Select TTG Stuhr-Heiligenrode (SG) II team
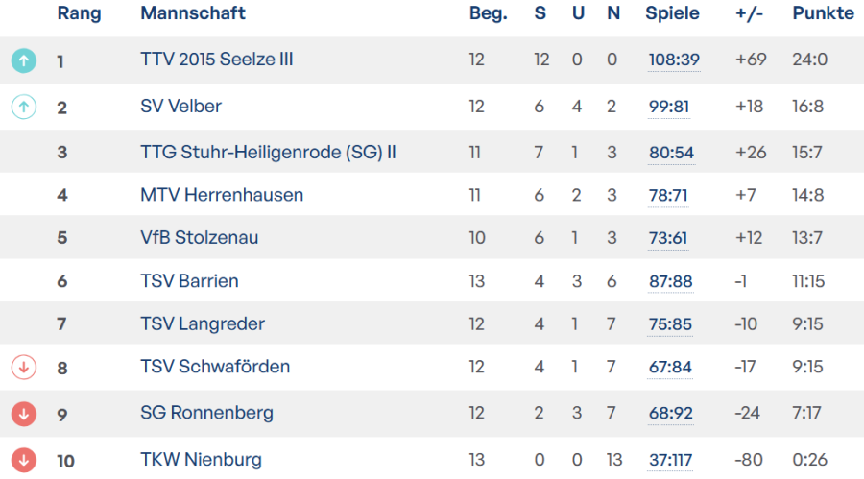The width and height of the screenshot is (864, 479). pos(268,152)
